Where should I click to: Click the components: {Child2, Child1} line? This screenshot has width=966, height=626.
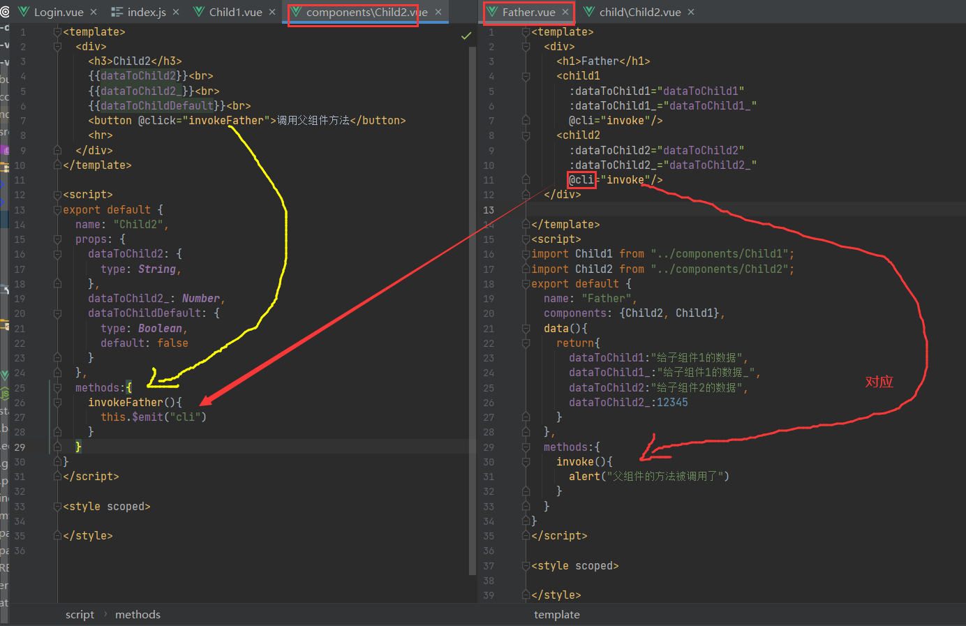634,313
